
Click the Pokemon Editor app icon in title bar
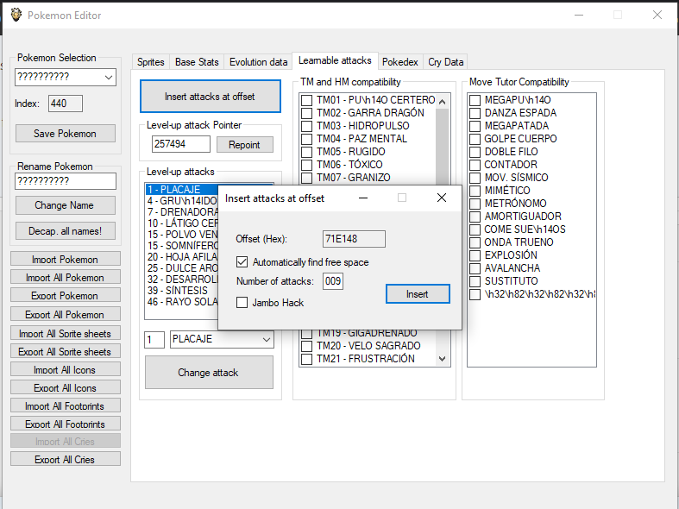point(15,15)
